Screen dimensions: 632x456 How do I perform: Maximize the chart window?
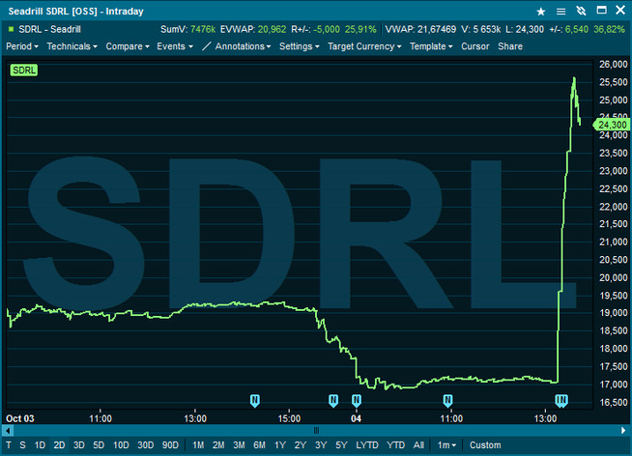tap(601, 10)
